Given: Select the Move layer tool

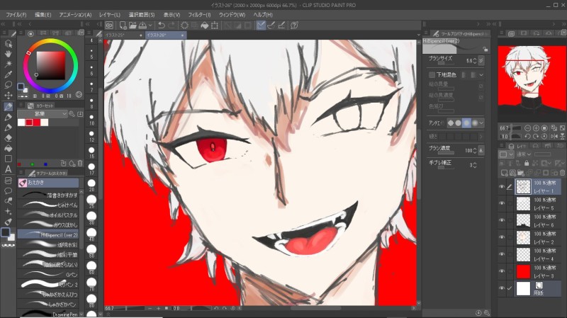Looking at the screenshot, I should click(8, 96).
